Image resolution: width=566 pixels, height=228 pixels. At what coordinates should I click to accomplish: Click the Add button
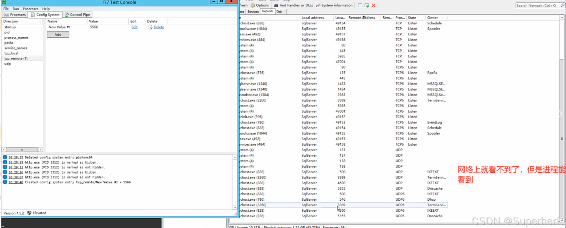point(58,34)
